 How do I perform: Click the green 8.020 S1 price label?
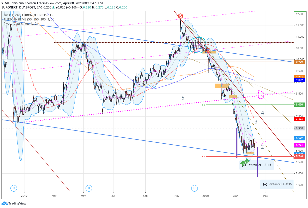coord(300,105)
